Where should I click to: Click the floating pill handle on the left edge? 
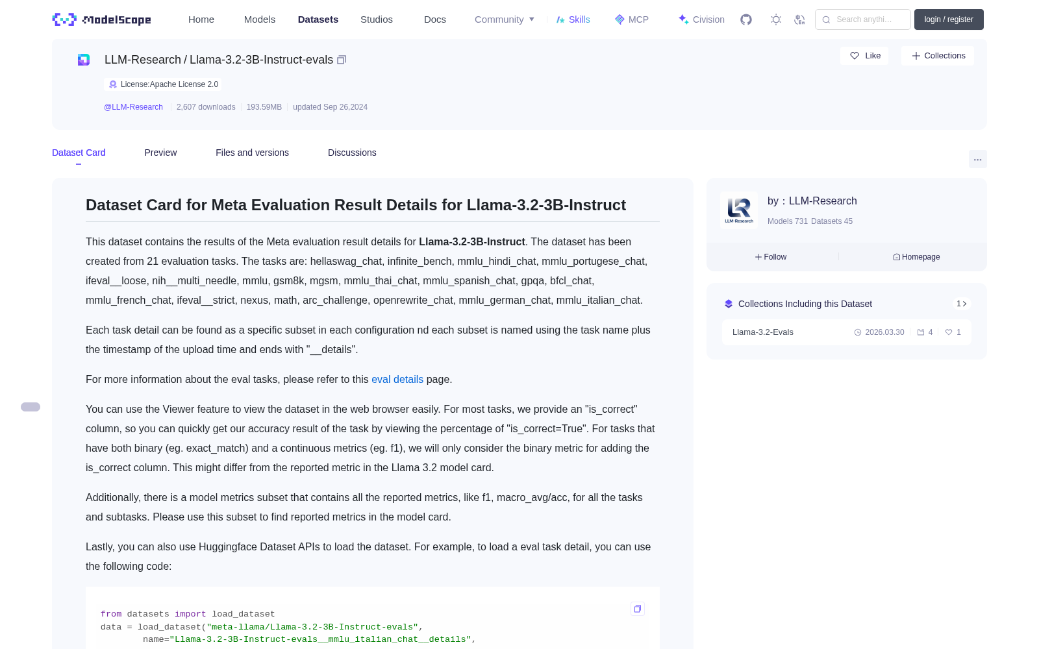click(31, 407)
